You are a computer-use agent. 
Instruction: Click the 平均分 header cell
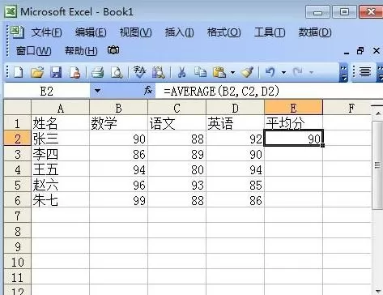[294, 123]
